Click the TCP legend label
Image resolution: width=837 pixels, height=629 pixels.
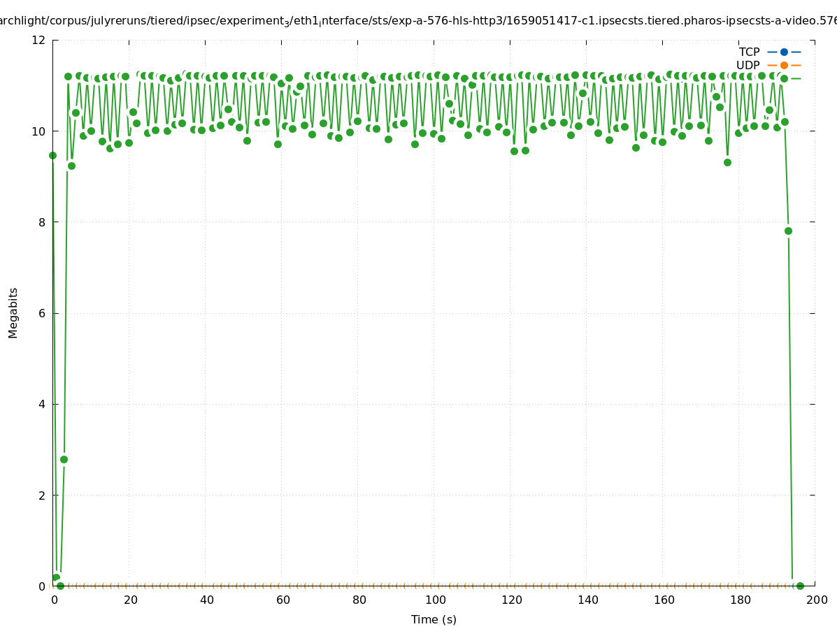(x=749, y=52)
